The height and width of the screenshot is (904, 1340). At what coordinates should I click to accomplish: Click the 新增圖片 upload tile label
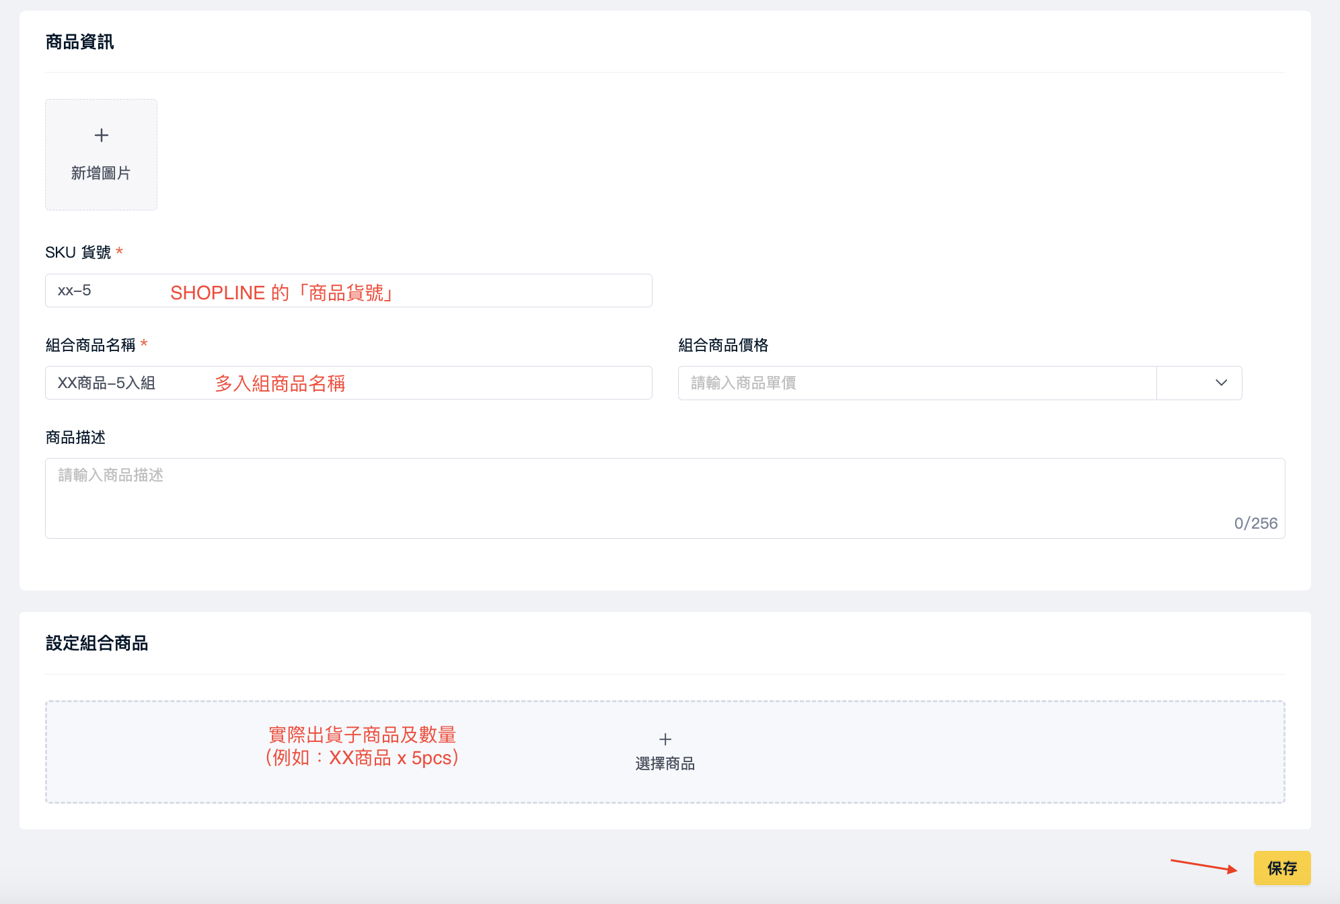[x=101, y=173]
